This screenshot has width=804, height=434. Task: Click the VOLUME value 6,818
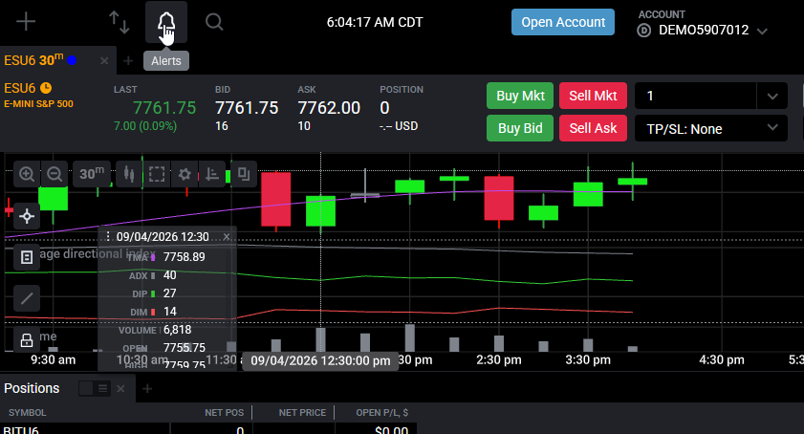178,330
